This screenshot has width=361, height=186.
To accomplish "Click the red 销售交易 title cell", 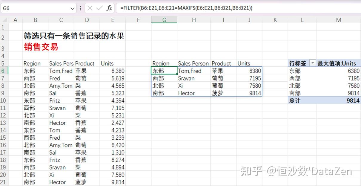I will [41, 47].
